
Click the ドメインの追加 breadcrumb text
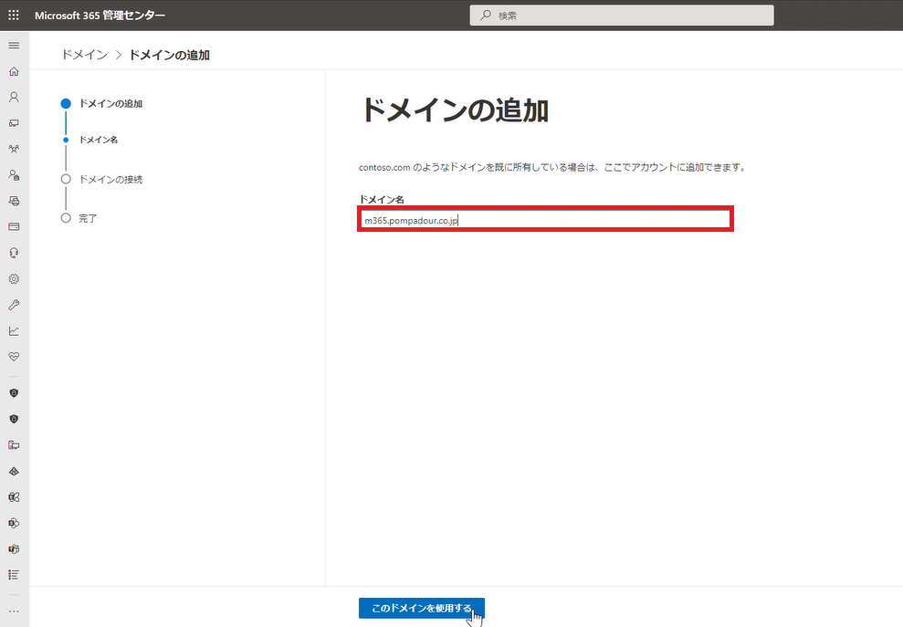169,55
